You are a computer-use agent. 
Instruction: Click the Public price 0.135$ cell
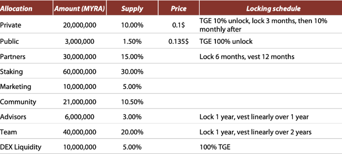click(x=178, y=41)
